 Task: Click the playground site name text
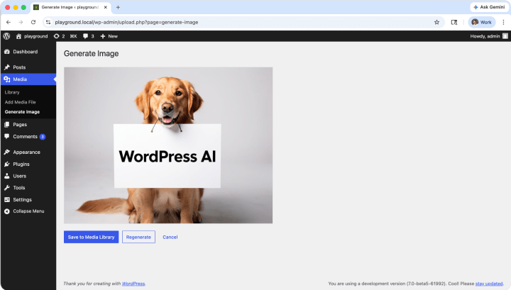coord(36,36)
